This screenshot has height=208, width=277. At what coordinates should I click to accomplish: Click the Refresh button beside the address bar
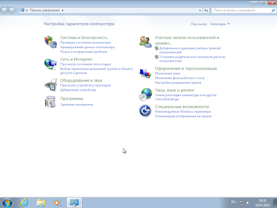(206, 11)
